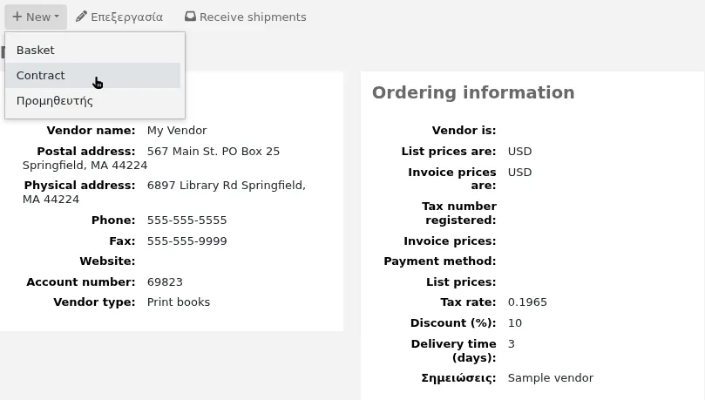Click account number value 69823
This screenshot has width=705, height=400.
(165, 281)
